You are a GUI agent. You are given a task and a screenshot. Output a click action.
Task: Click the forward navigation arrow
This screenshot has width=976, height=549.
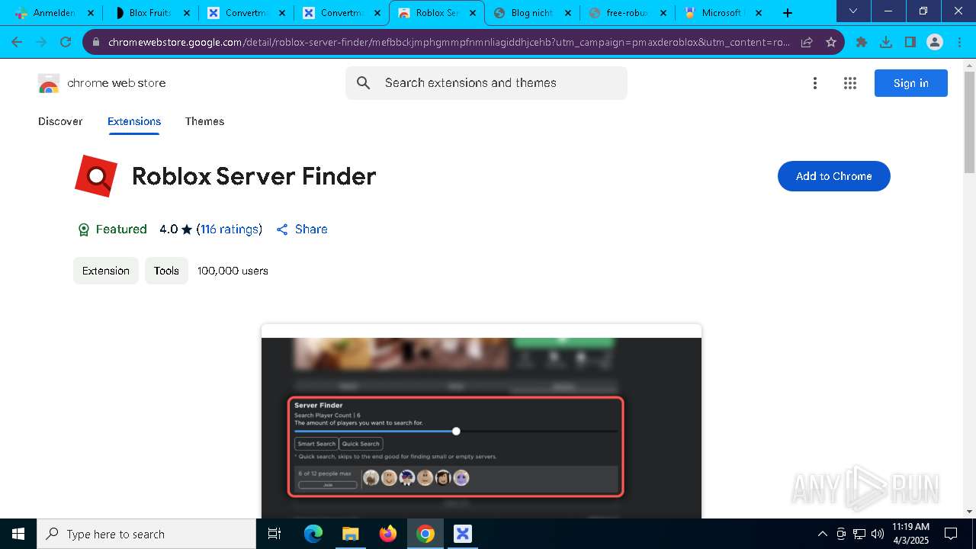pos(41,42)
